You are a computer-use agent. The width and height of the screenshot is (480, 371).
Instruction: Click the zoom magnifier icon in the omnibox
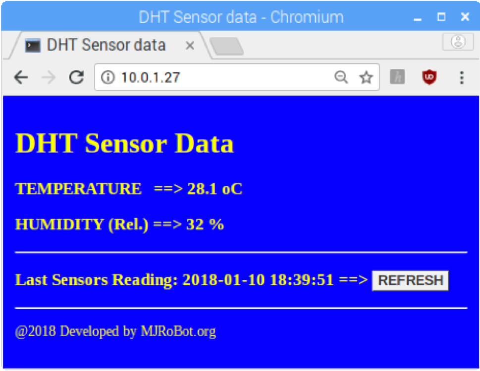[x=342, y=77]
